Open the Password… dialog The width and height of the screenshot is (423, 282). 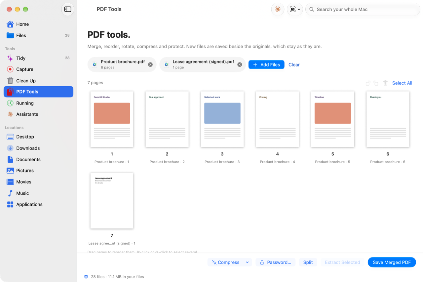[x=276, y=262]
